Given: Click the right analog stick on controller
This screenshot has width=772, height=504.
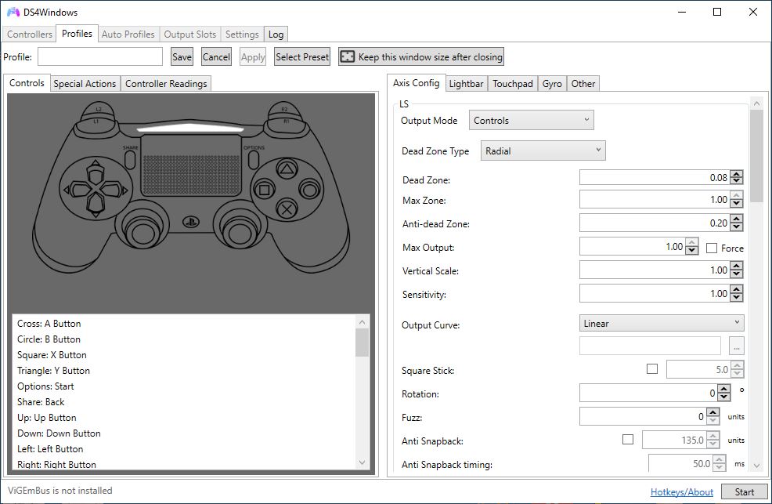Looking at the screenshot, I should [240, 231].
